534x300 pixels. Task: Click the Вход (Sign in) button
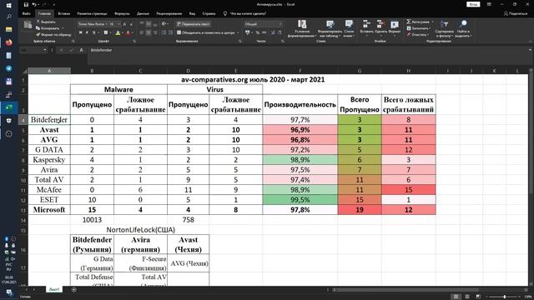point(473,4)
